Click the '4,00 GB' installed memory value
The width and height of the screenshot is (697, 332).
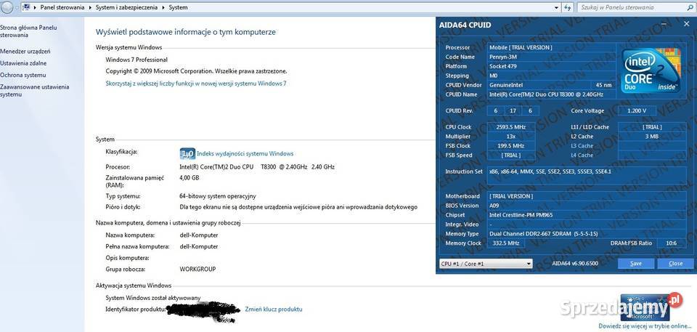coord(189,177)
